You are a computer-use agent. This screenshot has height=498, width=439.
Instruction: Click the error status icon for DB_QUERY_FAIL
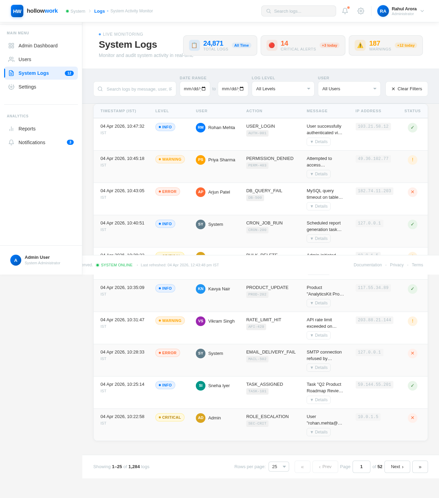(x=413, y=192)
